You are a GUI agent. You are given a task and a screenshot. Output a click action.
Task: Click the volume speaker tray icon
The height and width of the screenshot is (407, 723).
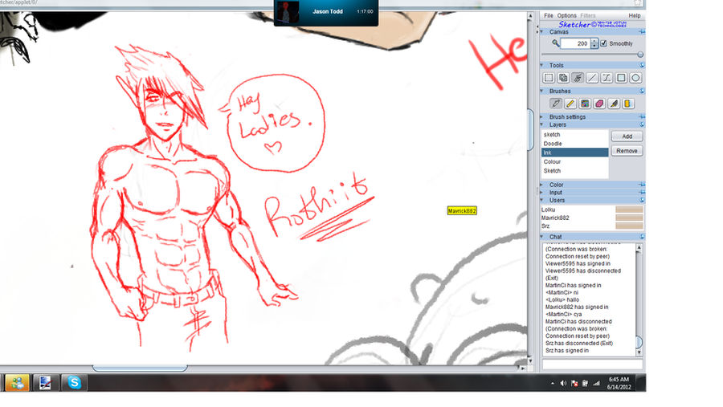click(563, 383)
